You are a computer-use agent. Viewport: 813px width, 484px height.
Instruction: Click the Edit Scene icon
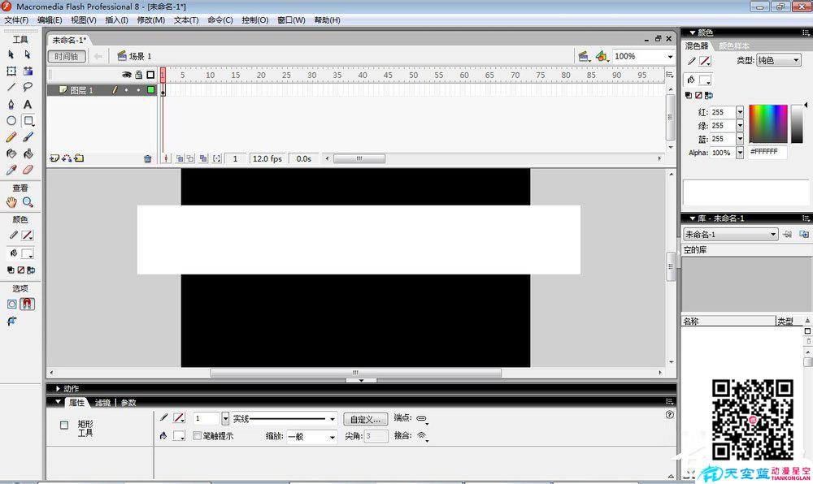[x=584, y=56]
